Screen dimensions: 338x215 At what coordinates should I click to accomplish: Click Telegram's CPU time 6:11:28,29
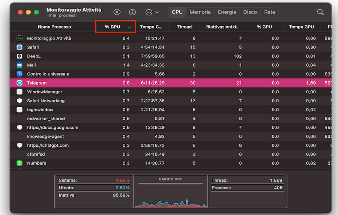153,83
